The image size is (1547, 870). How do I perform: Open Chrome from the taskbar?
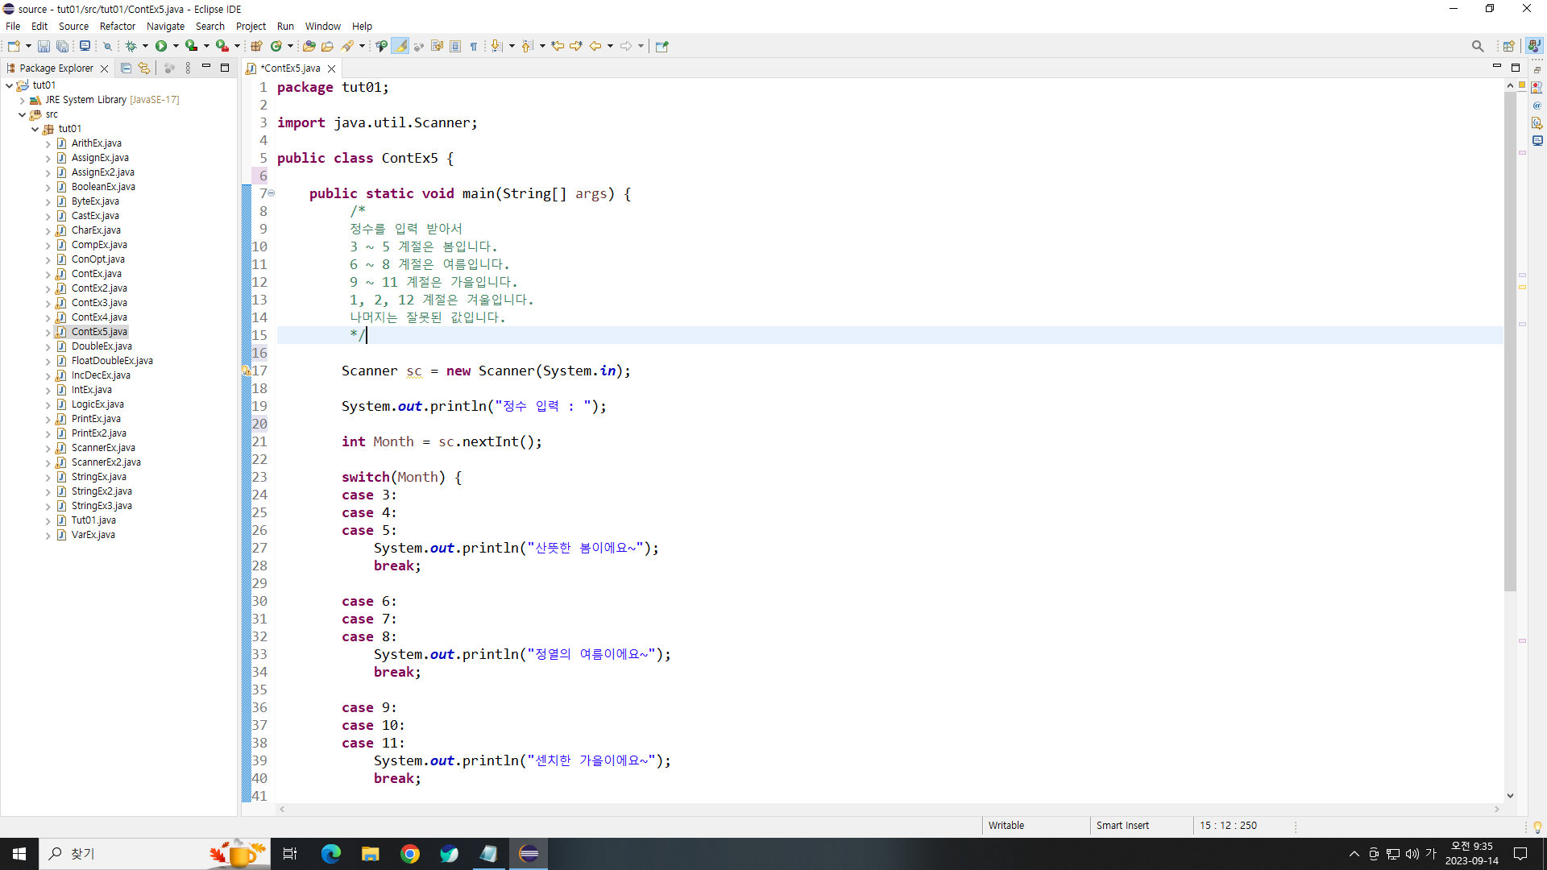pos(410,854)
